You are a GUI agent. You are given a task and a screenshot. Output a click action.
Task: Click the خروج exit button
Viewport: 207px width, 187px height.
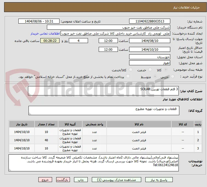click(45, 180)
